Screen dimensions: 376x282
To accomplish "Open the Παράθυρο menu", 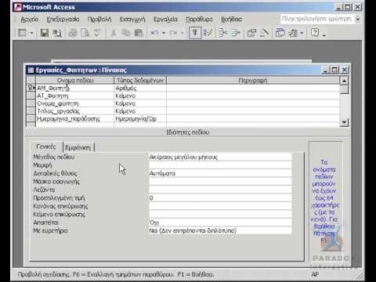I will click(x=199, y=20).
